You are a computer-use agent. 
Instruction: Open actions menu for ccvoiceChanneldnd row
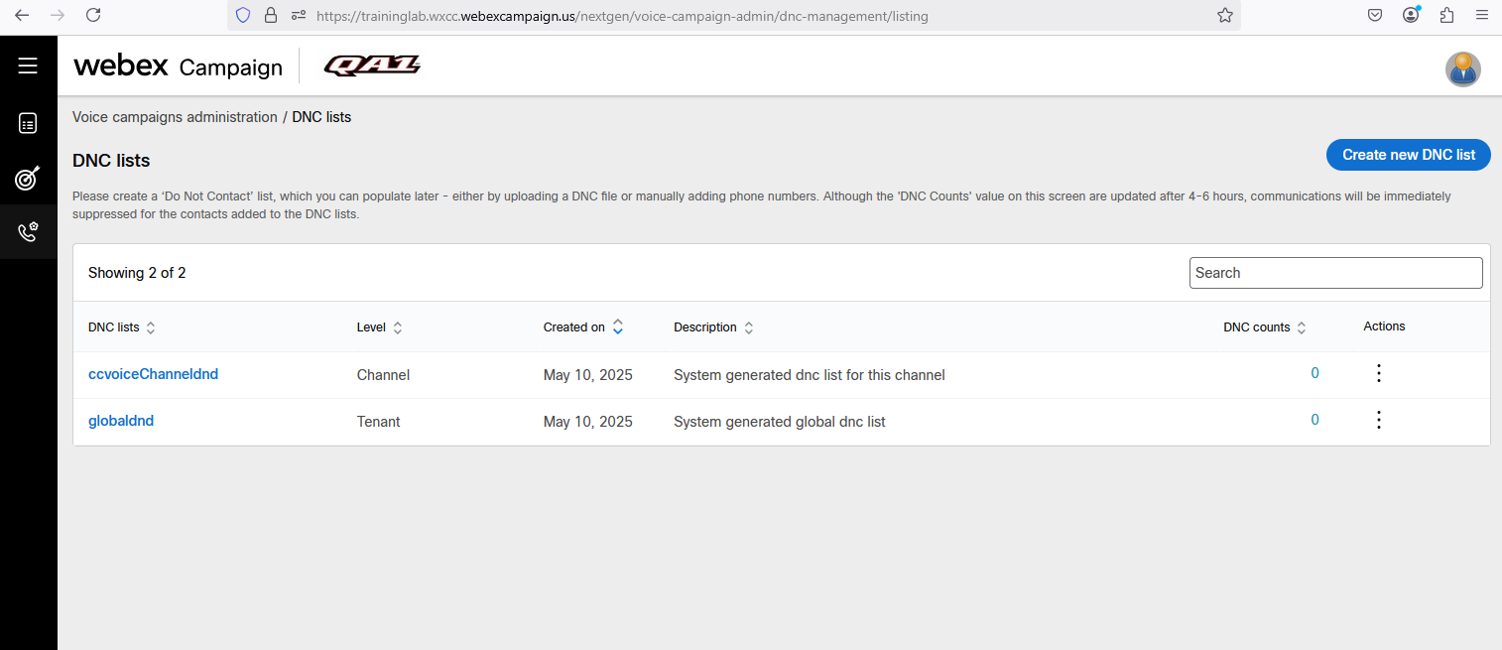pyautogui.click(x=1377, y=374)
